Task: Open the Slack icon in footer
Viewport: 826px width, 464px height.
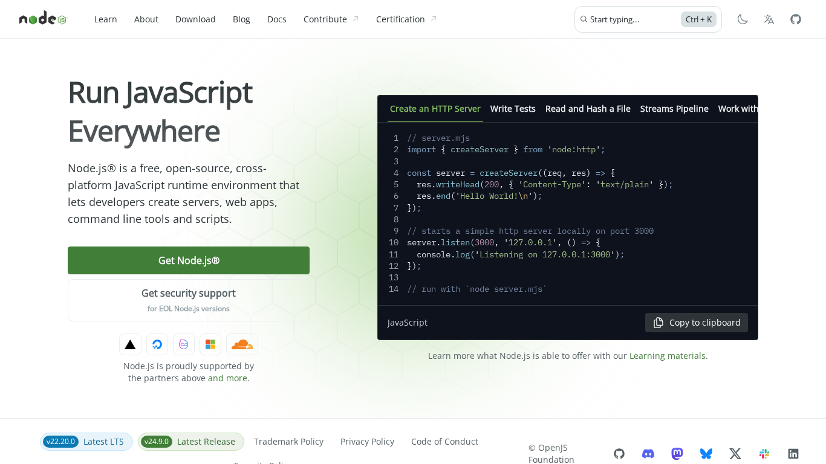Action: [764, 454]
